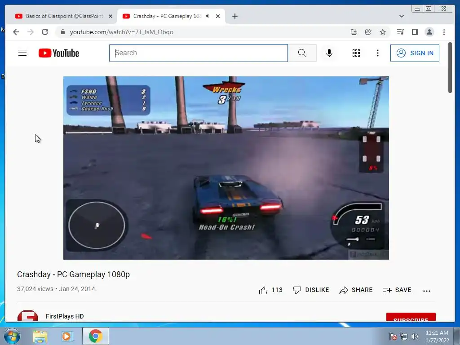Open Chrome side panel icon
The width and height of the screenshot is (460, 345).
(x=415, y=32)
